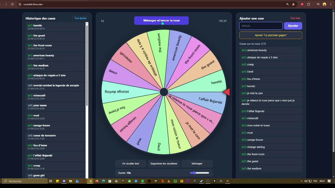Select "american beauty" in the history list
Screen dimensions: 335x188
(55, 57)
